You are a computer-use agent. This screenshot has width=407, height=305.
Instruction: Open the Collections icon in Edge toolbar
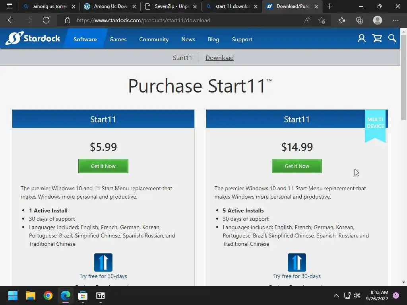click(359, 20)
